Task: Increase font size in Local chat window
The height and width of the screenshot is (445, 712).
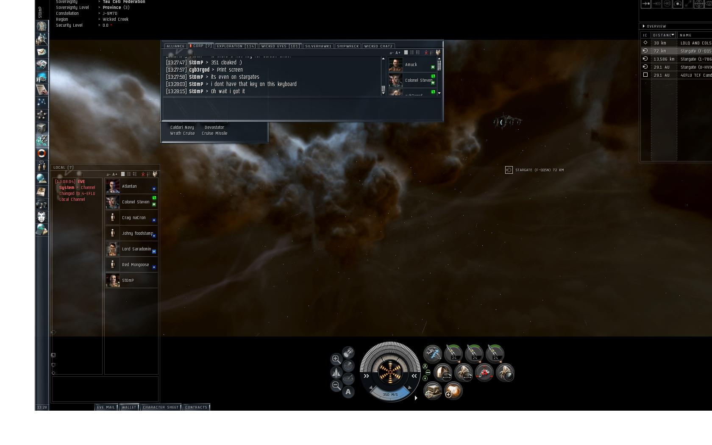Action: [115, 174]
